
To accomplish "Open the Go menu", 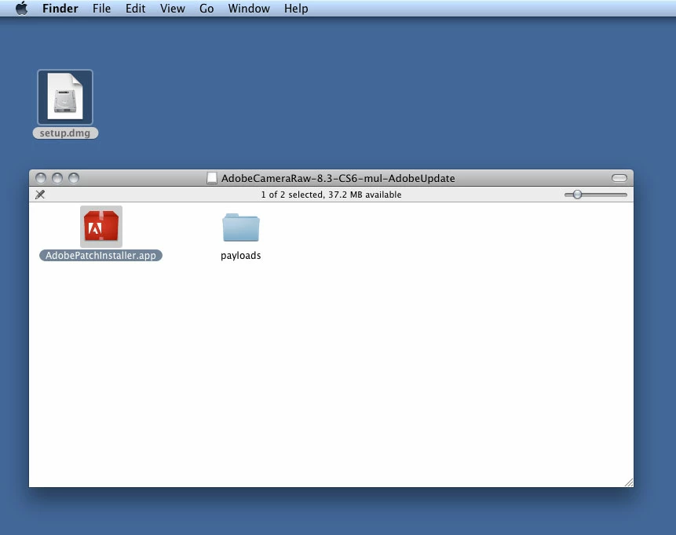I will 206,8.
